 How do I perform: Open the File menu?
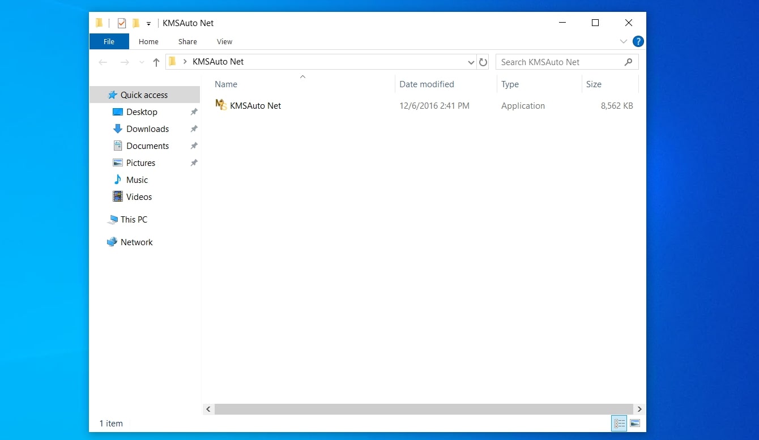pyautogui.click(x=109, y=41)
